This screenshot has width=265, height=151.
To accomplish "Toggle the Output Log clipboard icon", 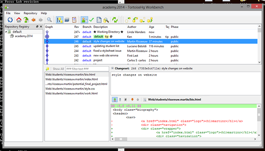I will (74, 20).
